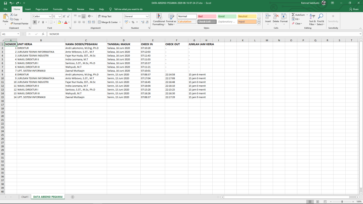363x204 pixels.
Task: Toggle italic formatting
Action: click(39, 22)
